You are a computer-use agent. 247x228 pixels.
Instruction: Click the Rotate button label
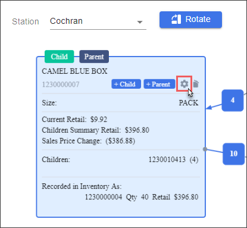pos(198,19)
